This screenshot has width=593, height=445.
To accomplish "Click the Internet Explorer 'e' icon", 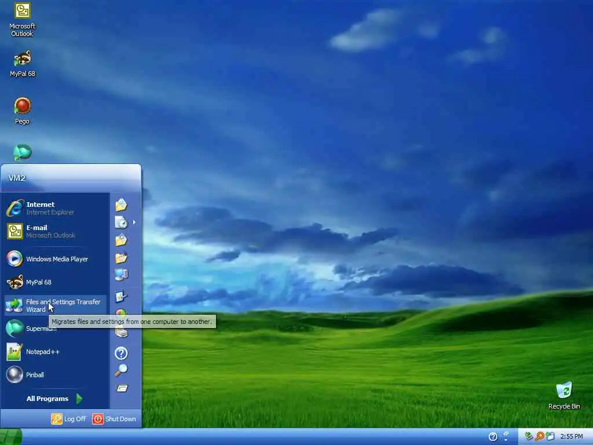I will 14,208.
